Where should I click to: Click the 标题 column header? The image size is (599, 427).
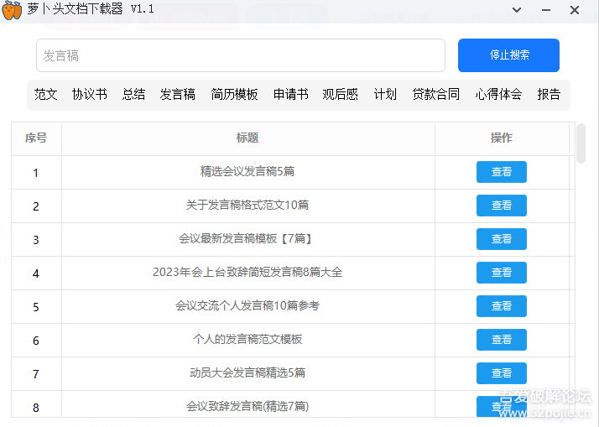(x=247, y=138)
